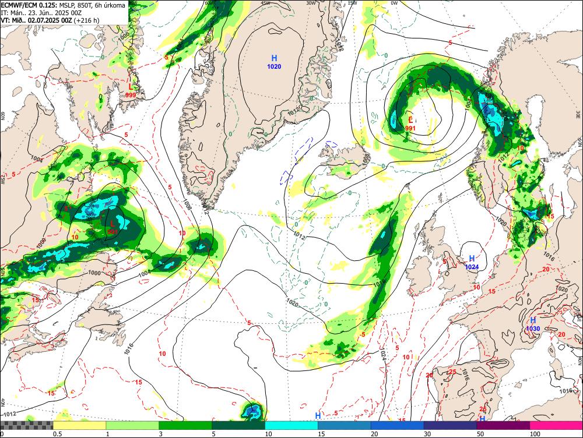Click the '0.5' legend tick label
Viewport: 583px width, 438px height.
point(57,434)
